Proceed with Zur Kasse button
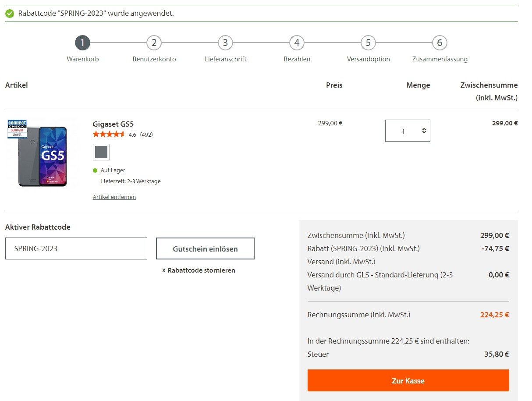Screen dimensions: 532x401 click(x=408, y=380)
